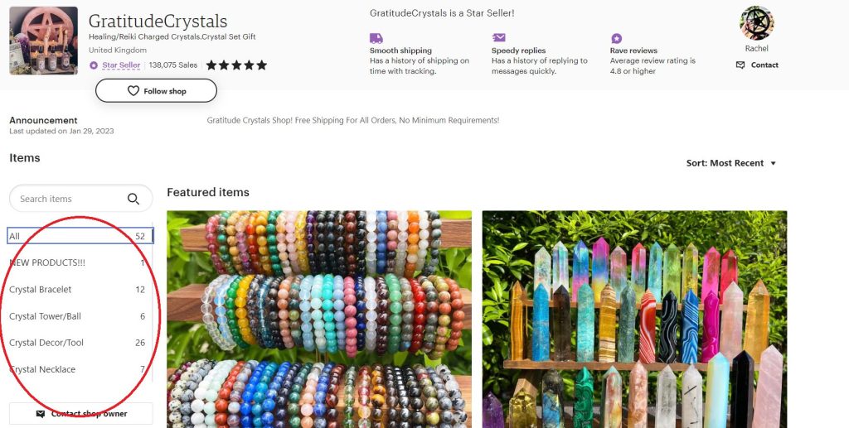Click the Follow shop button
This screenshot has width=849, height=428.
(x=156, y=91)
